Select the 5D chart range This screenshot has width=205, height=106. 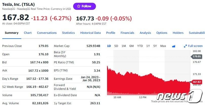(x=116, y=46)
